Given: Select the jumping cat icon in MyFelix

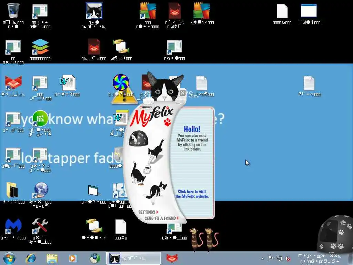Looking at the screenshot, I should click(156, 151).
